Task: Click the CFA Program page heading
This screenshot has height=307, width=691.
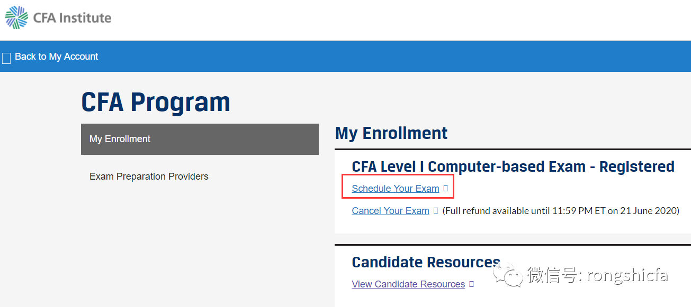Action: [x=156, y=102]
